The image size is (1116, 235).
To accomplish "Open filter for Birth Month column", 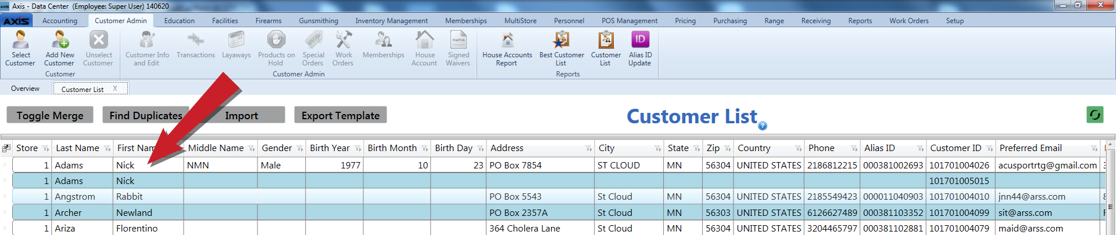I will (x=424, y=149).
